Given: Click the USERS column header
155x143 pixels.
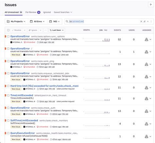Looking at the screenshot, I should 131,30.
